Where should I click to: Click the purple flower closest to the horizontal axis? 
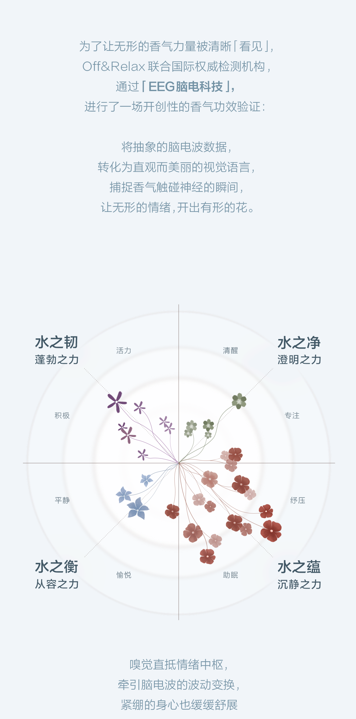143,455
